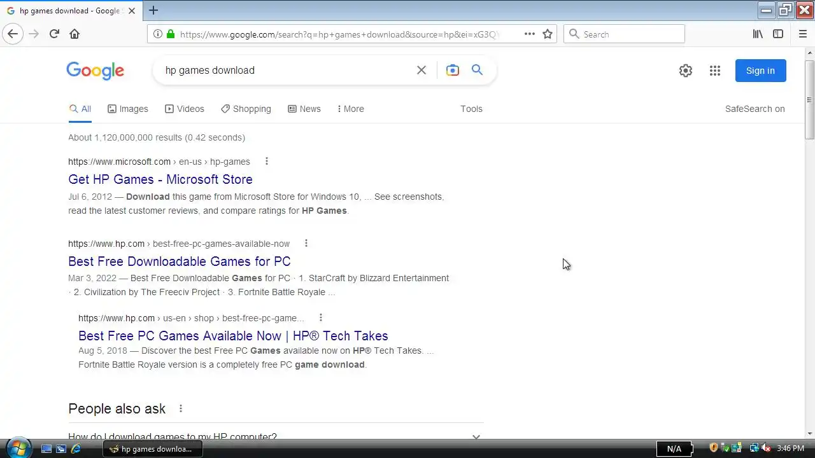Image resolution: width=815 pixels, height=458 pixels.
Task: Click the Sign in button
Action: point(760,71)
